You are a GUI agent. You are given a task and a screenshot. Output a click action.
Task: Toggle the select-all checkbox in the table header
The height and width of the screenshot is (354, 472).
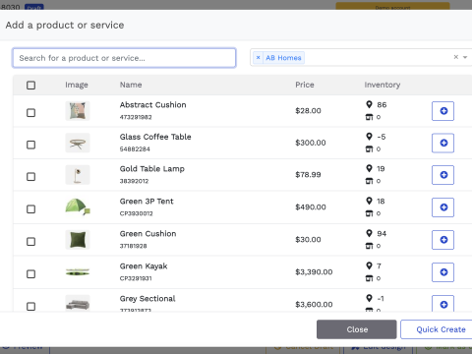pos(30,86)
